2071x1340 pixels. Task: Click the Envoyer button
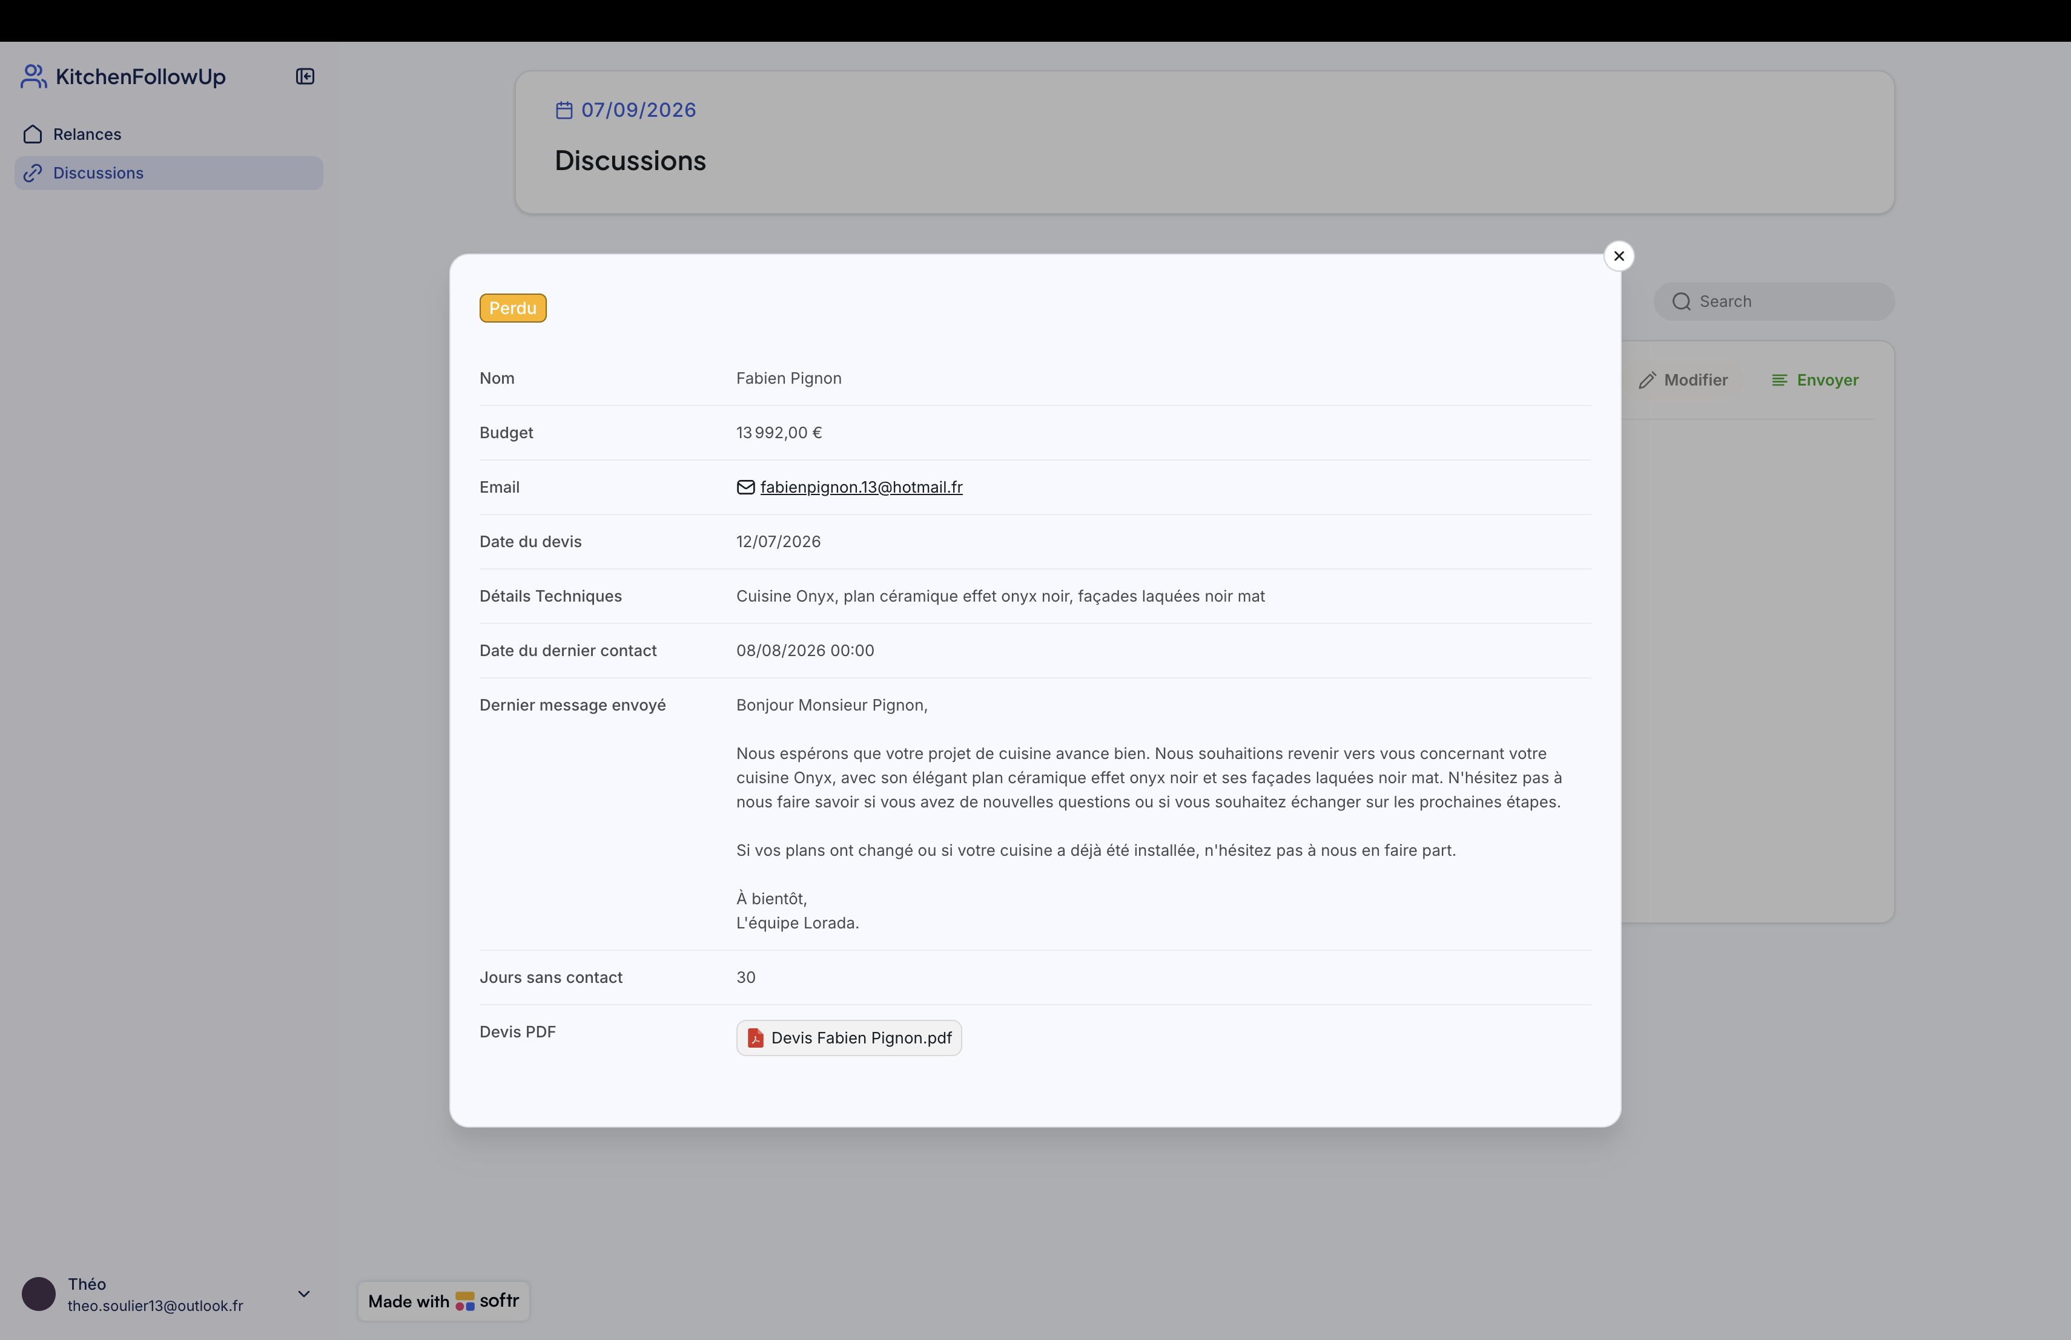point(1815,380)
